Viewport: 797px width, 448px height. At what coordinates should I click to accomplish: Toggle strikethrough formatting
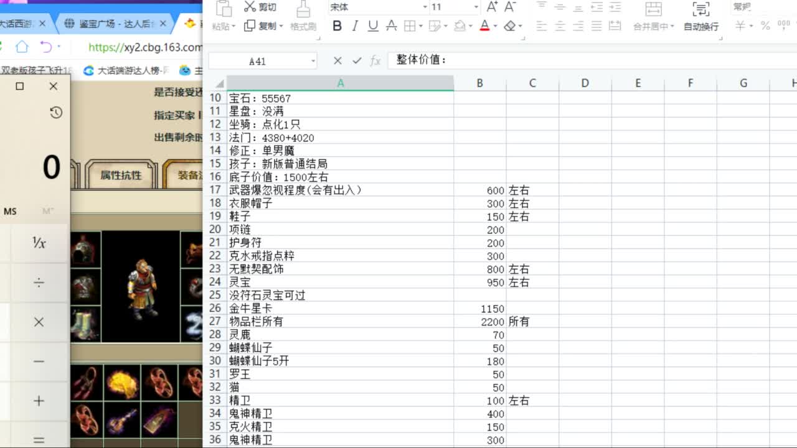coord(392,26)
